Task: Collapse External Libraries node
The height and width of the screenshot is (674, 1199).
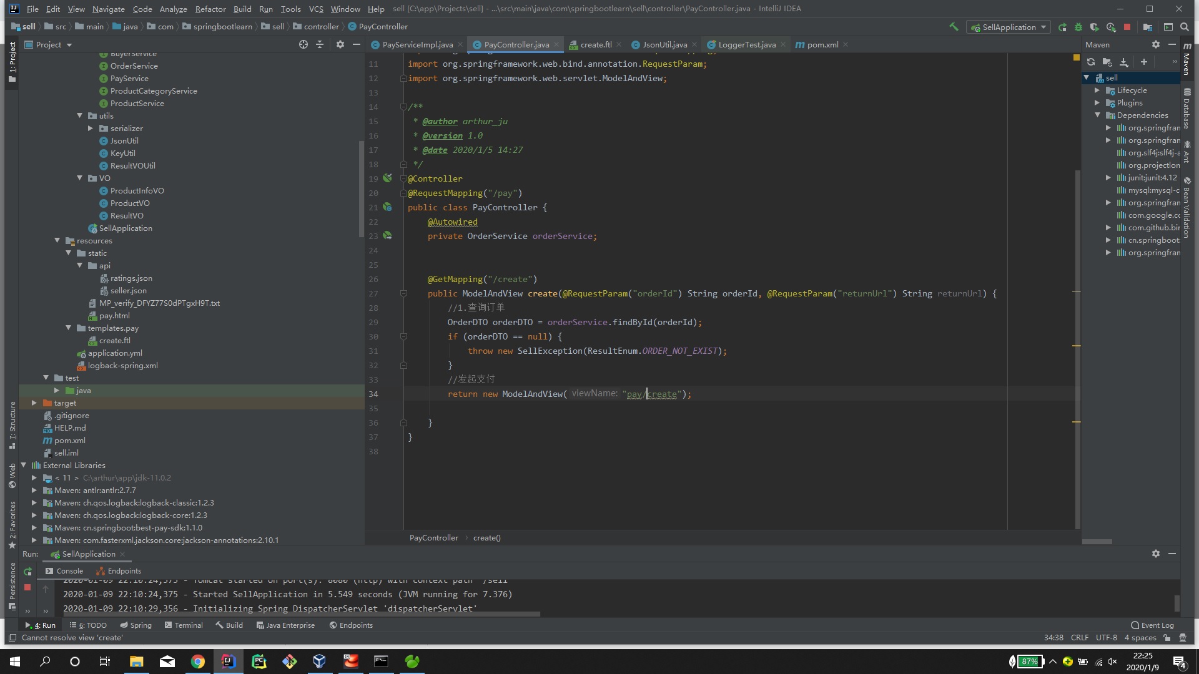Action: pos(24,465)
